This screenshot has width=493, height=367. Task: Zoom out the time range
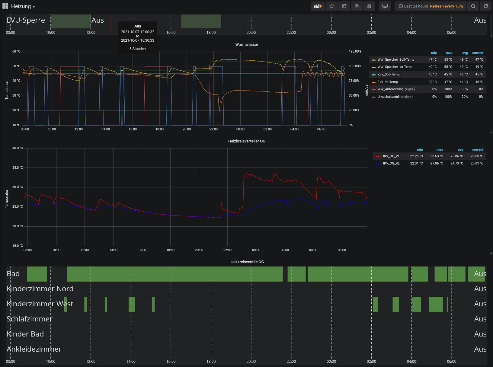473,6
